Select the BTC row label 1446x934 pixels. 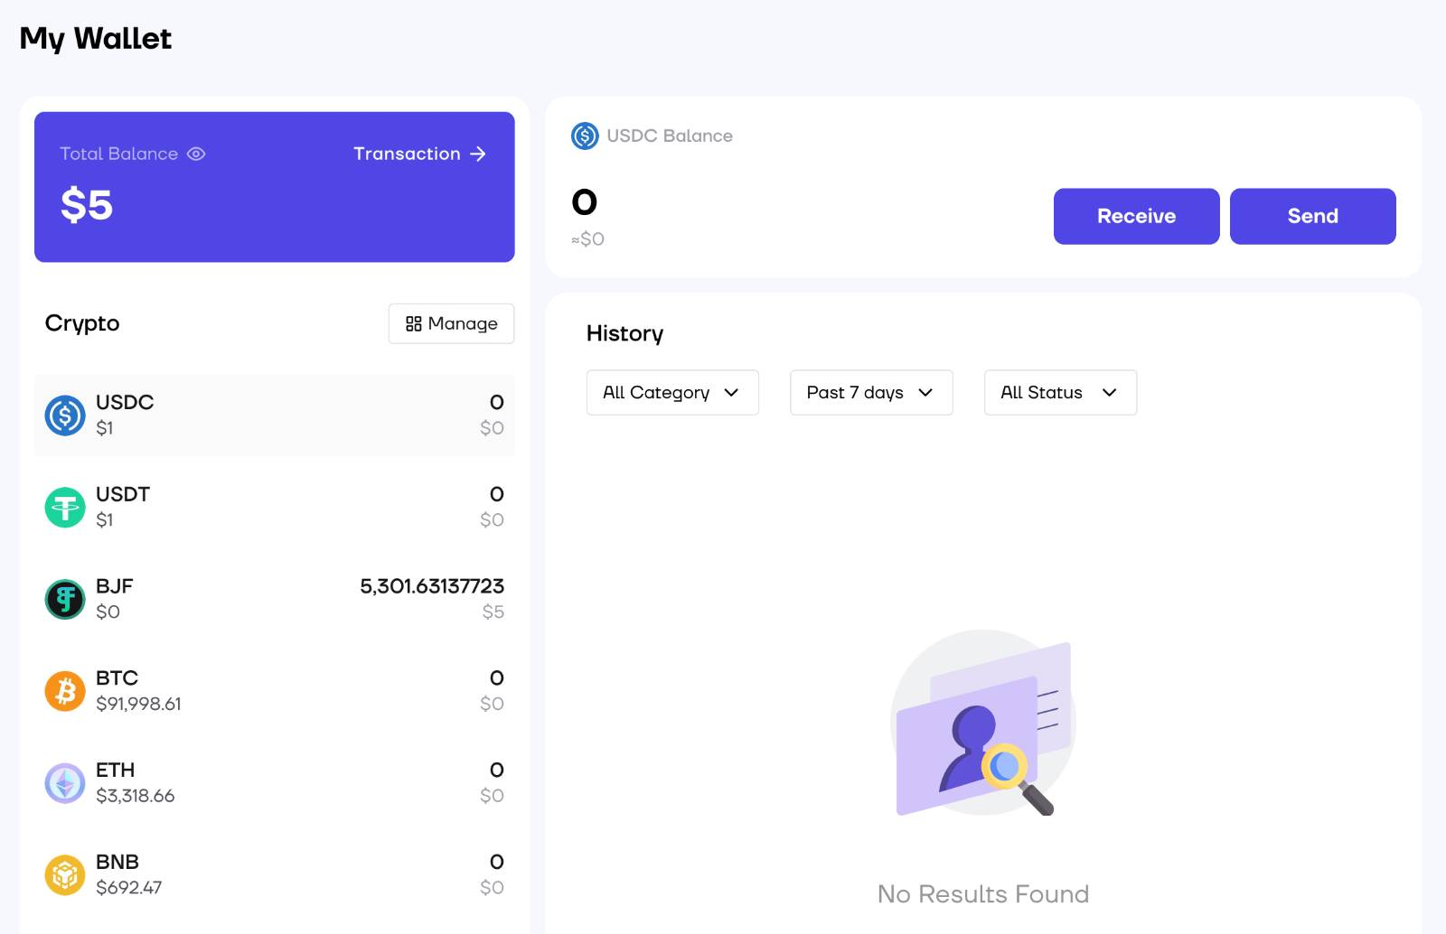click(x=117, y=678)
